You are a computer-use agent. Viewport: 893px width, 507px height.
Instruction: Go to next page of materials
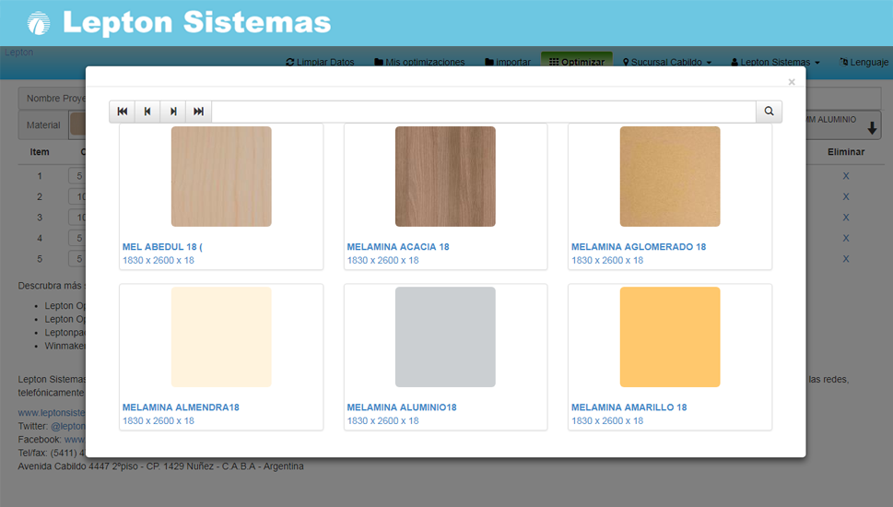click(173, 112)
